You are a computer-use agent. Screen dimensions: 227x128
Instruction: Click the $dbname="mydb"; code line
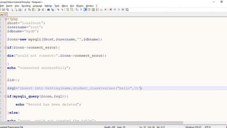tap(23, 31)
